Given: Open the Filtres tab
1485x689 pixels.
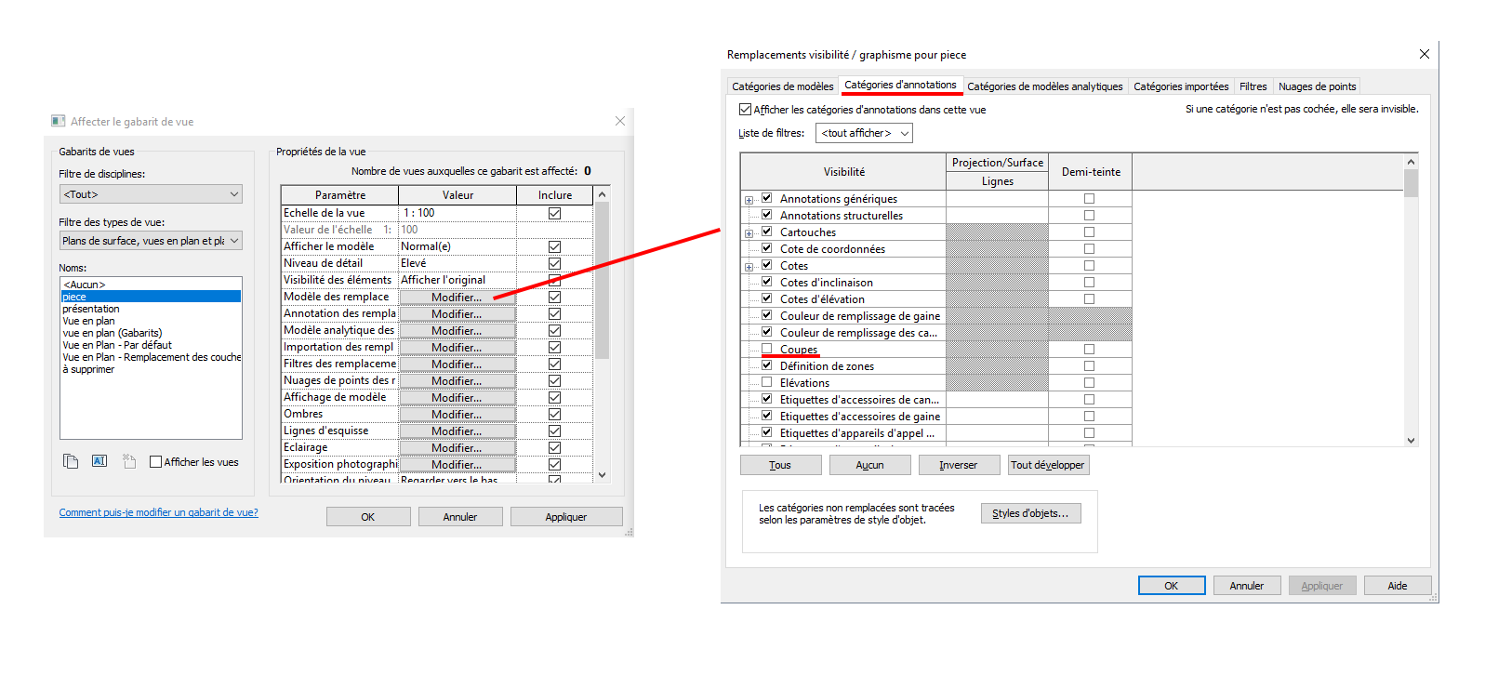Looking at the screenshot, I should click(1253, 86).
